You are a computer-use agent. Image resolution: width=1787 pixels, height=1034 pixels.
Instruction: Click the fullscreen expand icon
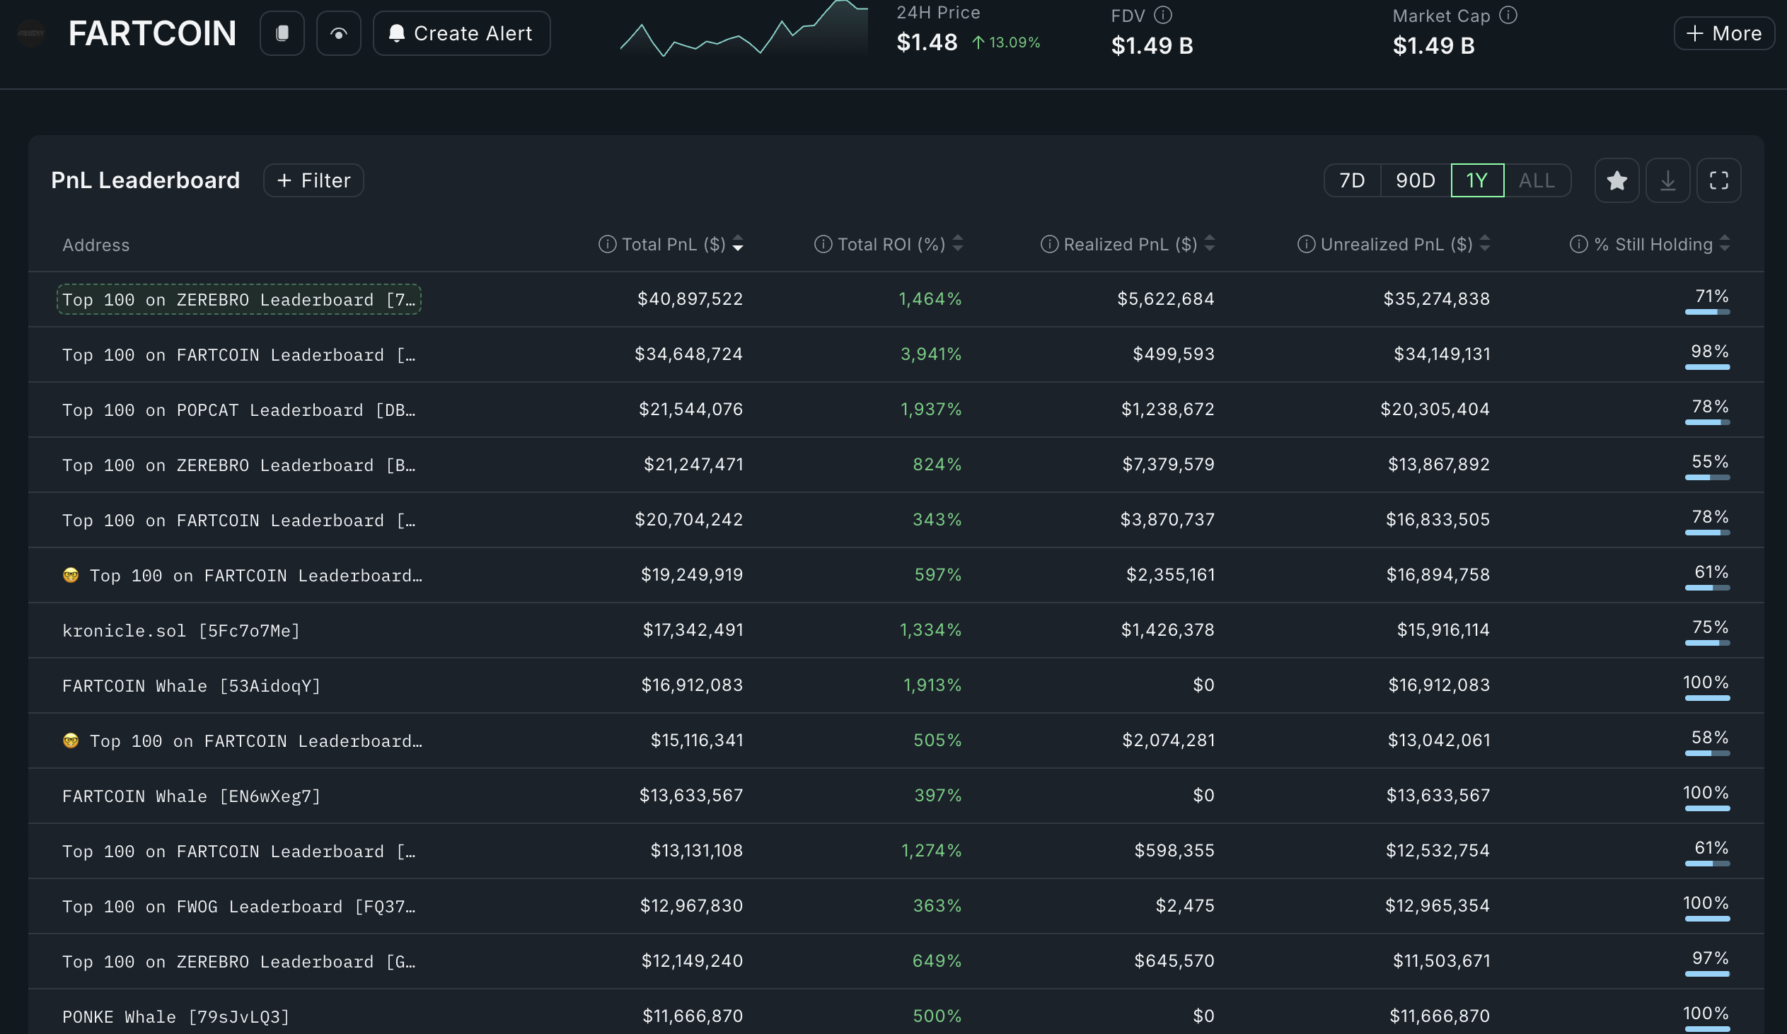pyautogui.click(x=1719, y=181)
